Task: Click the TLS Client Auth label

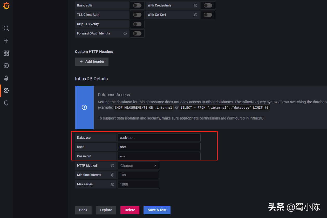Action: click(88, 15)
